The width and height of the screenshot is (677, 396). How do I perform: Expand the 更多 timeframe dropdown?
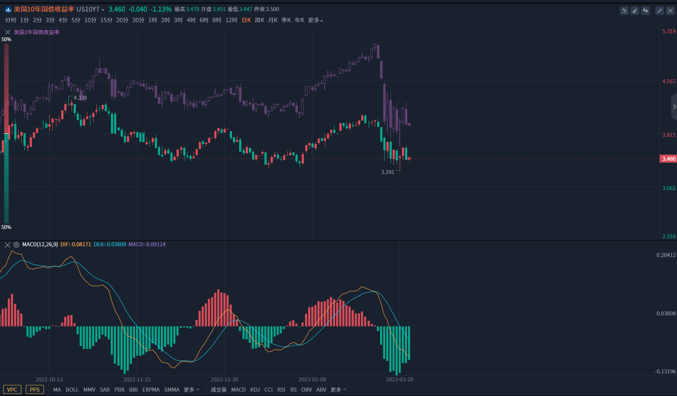[x=315, y=20]
